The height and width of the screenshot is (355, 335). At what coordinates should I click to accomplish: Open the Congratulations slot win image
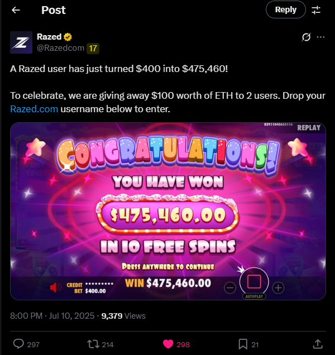[x=168, y=211]
